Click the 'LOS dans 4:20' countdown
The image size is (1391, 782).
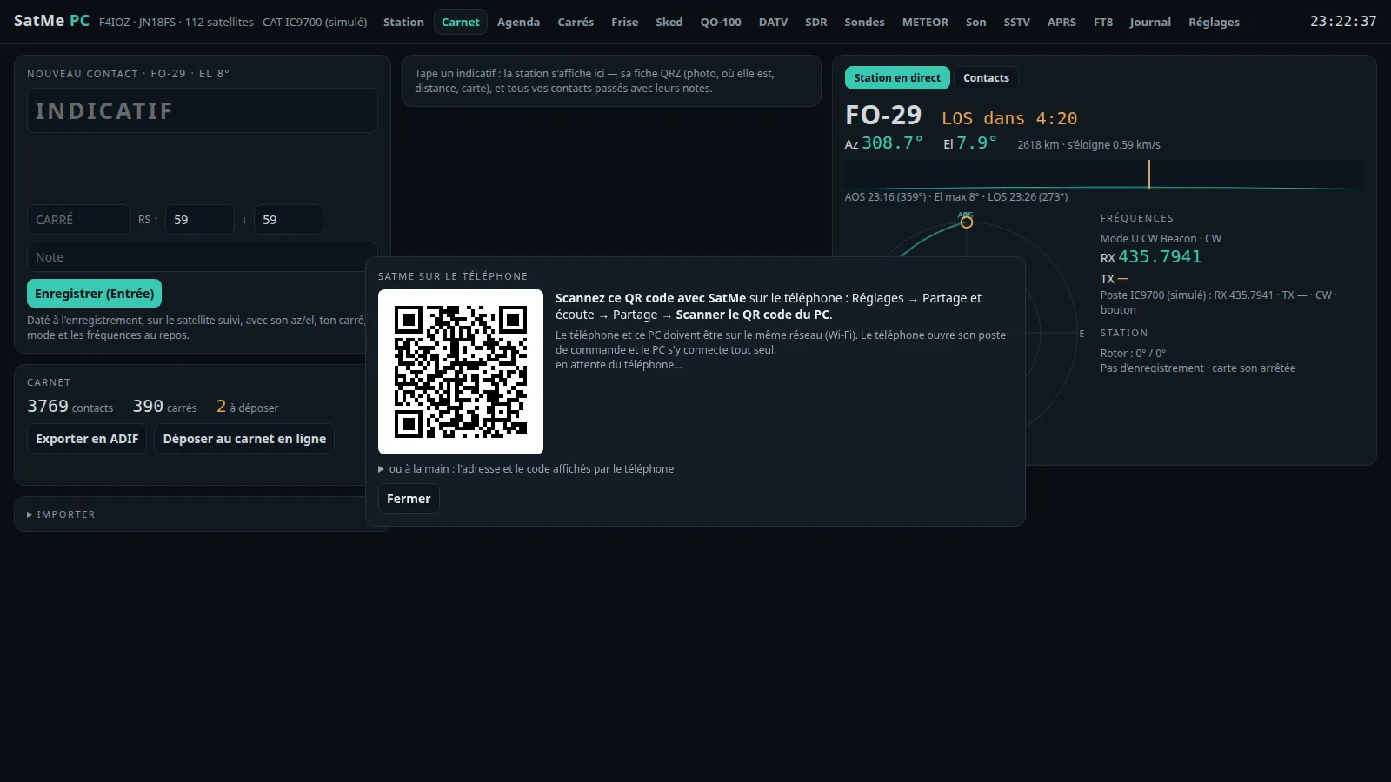pos(1009,118)
